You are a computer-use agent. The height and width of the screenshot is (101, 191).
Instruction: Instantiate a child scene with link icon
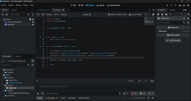[x=7, y=15]
